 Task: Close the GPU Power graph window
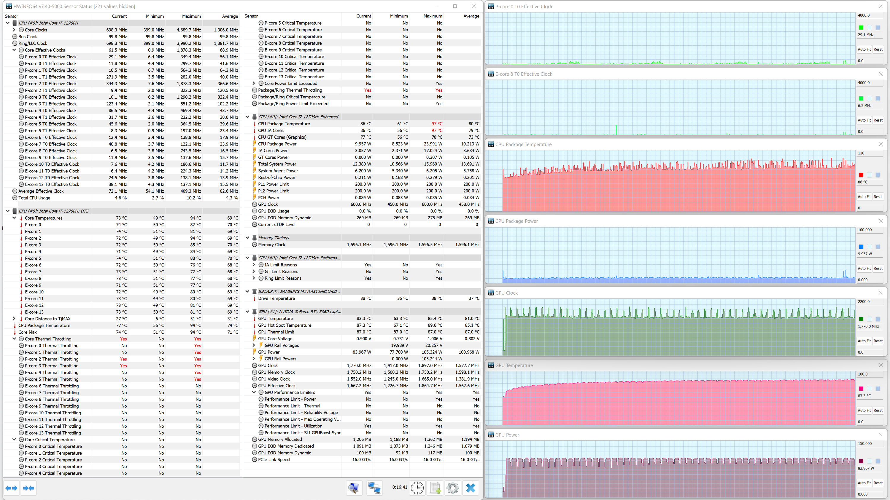[881, 434]
